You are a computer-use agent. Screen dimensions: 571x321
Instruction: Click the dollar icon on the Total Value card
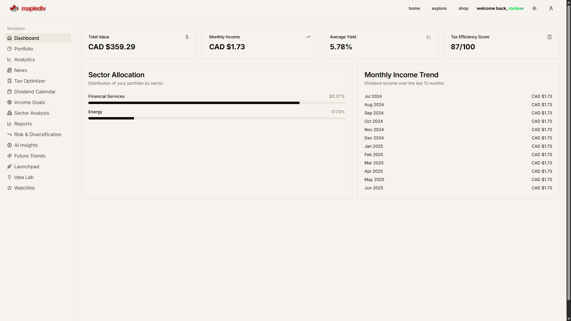click(x=187, y=37)
